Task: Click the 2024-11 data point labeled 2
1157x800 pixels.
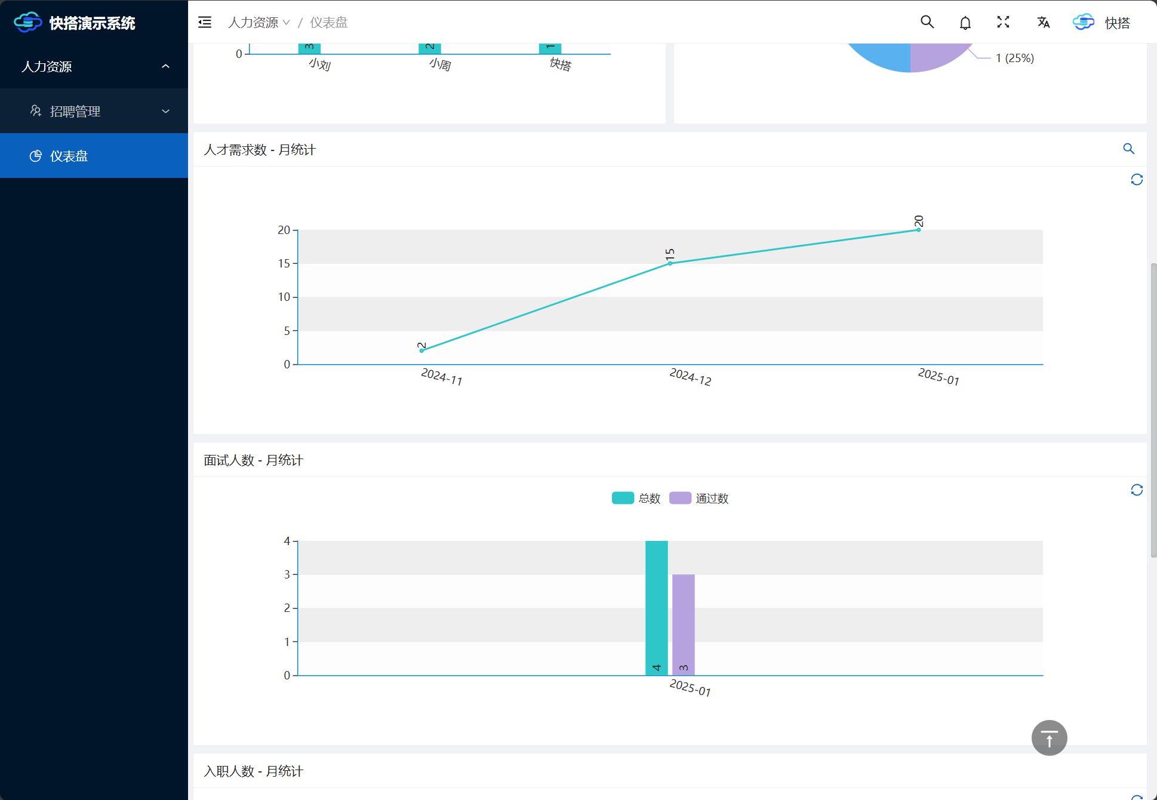Action: click(x=422, y=350)
